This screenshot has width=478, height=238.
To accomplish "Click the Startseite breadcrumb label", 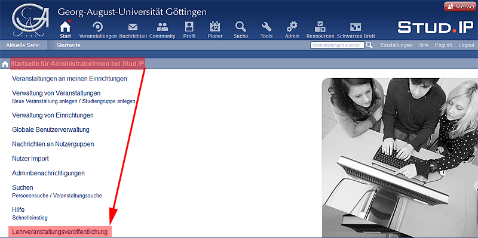I will point(68,45).
